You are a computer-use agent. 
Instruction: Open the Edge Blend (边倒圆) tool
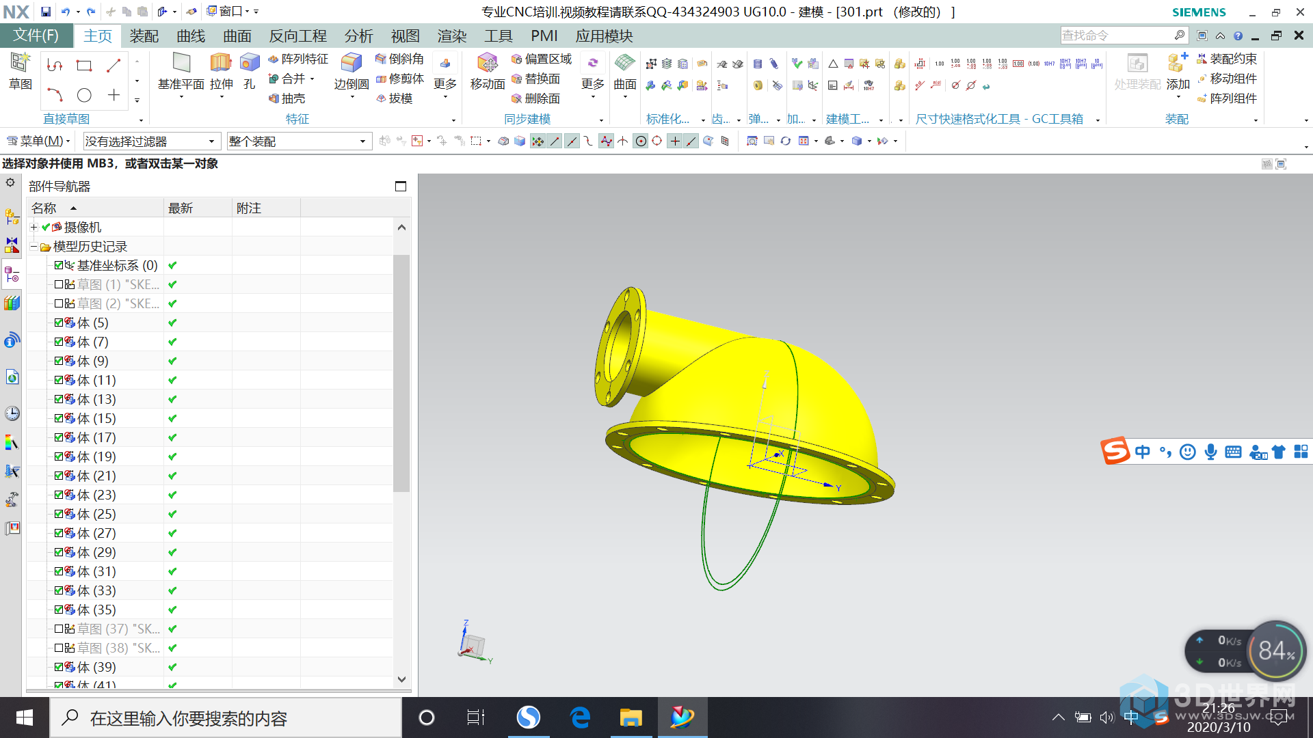tap(352, 72)
